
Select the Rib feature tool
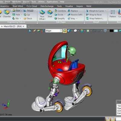[x=16, y=18]
